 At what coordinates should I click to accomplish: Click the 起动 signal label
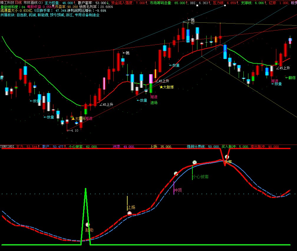click(89, 230)
